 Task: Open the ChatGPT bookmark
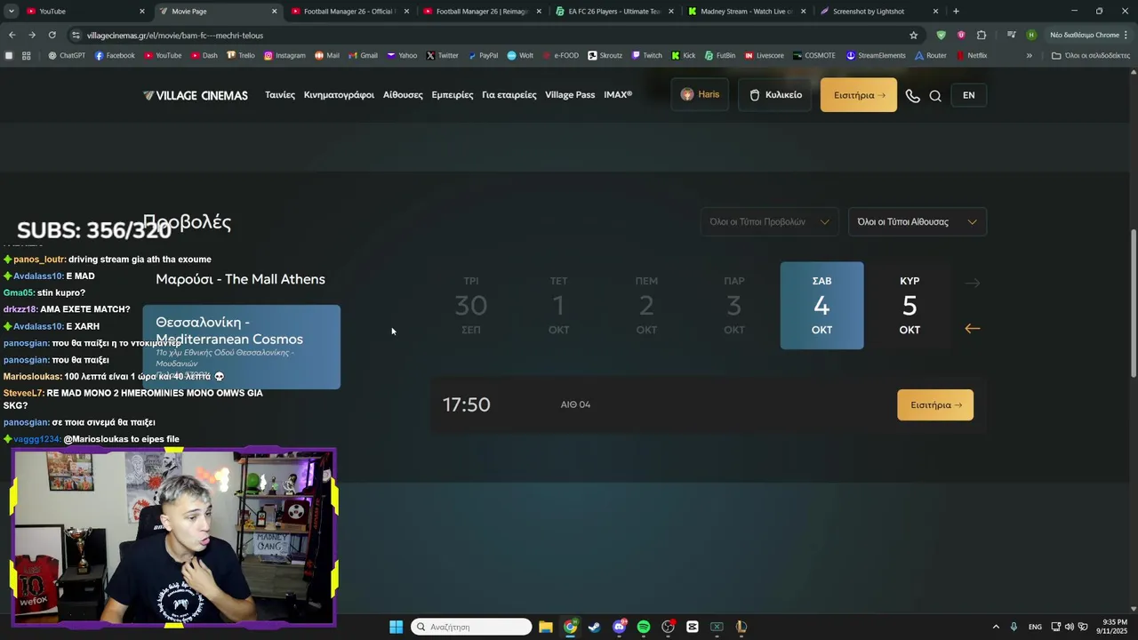(67, 55)
